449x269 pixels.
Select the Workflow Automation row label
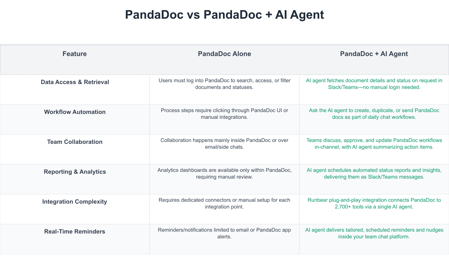tap(75, 112)
